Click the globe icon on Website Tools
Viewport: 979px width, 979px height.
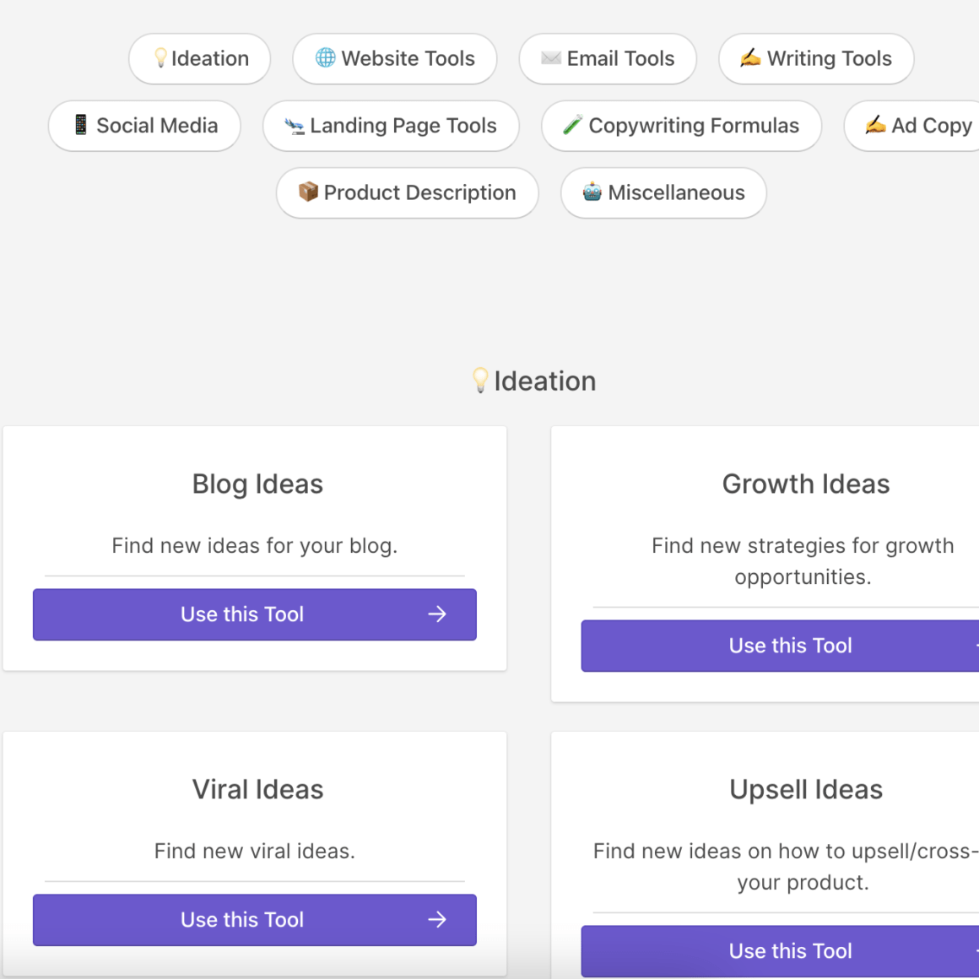pyautogui.click(x=325, y=57)
